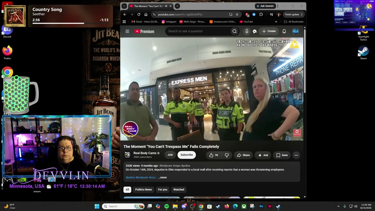Open the All Bookmarks folder
This screenshot has height=211, width=375.
294,22
